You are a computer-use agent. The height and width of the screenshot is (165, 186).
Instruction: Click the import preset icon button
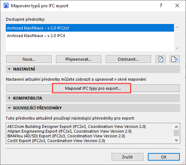161,59
